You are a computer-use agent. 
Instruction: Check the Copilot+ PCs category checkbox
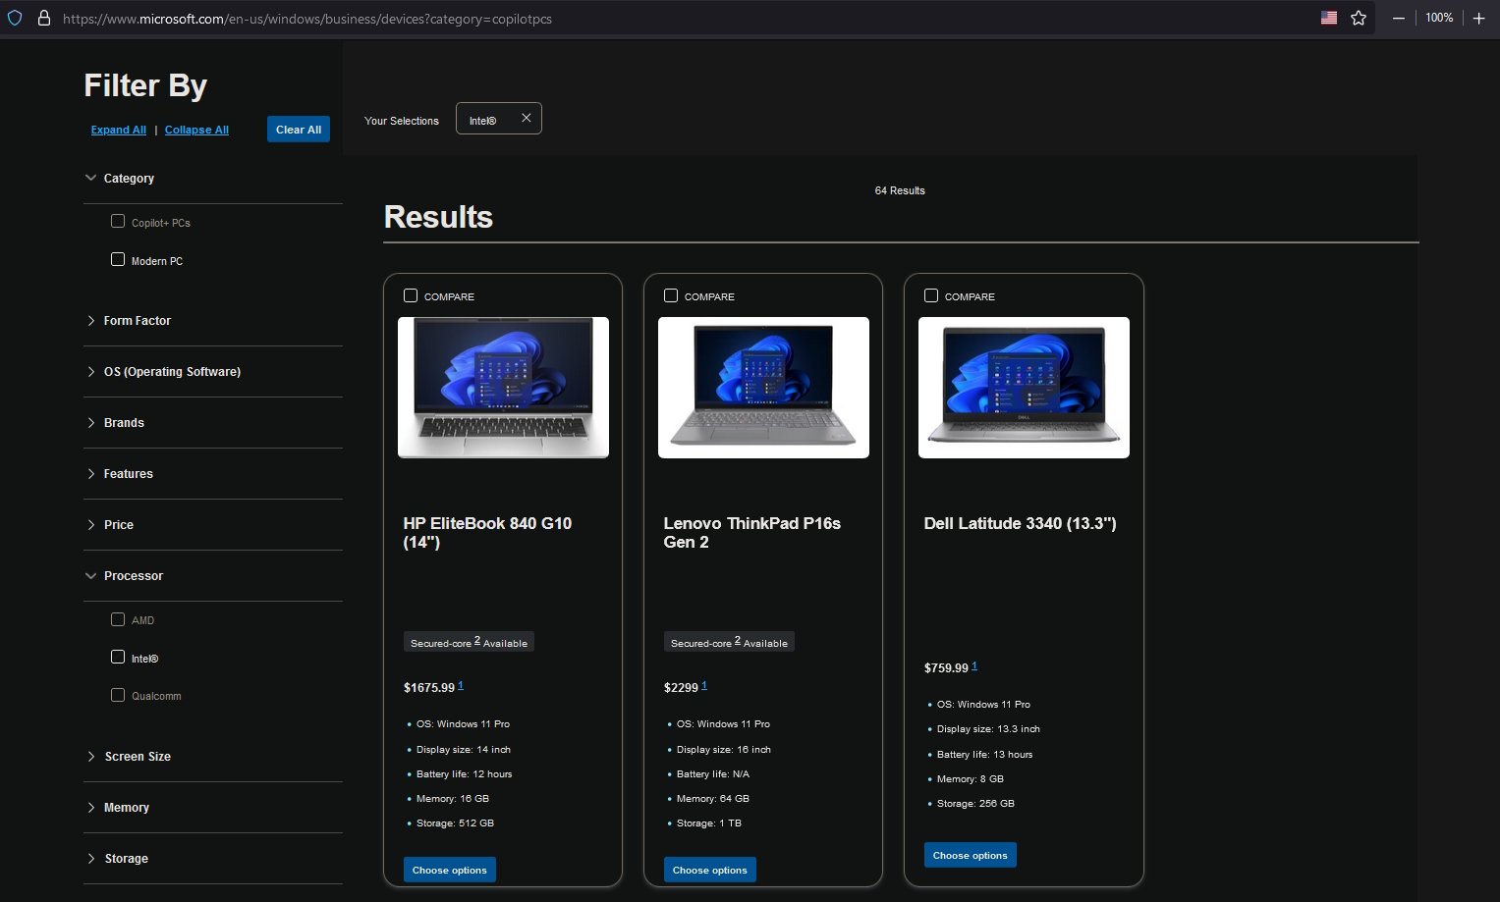[x=118, y=221]
